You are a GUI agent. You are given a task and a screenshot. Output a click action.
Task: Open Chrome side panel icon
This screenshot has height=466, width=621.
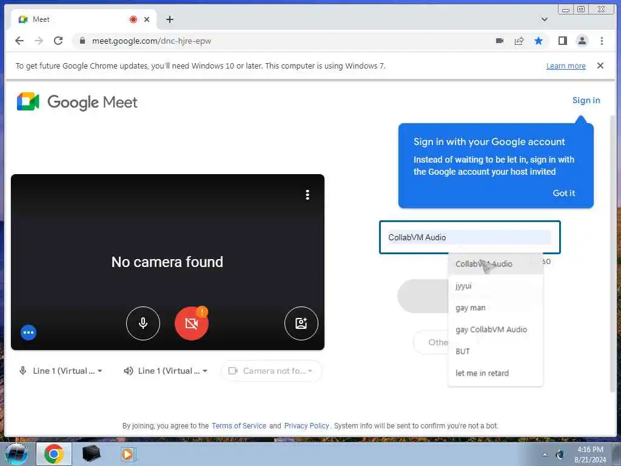click(562, 41)
